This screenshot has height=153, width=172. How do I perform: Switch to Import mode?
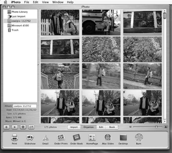74,127
